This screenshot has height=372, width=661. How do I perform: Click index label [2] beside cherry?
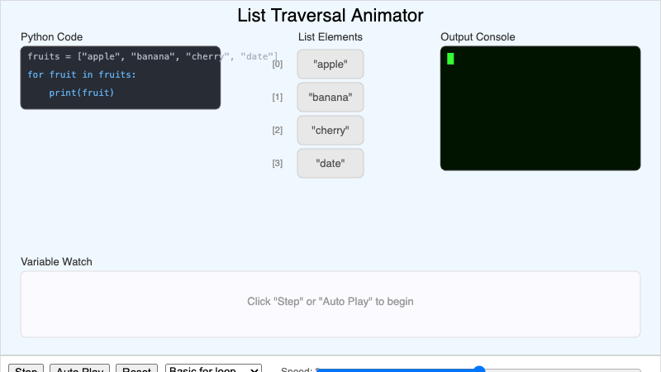coord(278,130)
